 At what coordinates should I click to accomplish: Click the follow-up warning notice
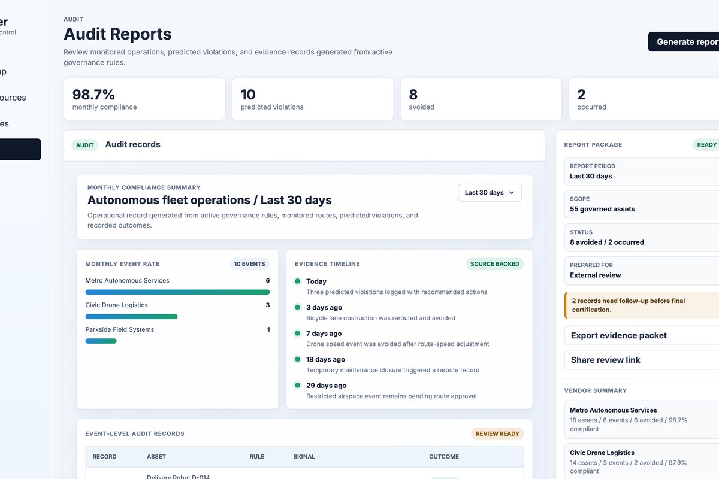642,305
